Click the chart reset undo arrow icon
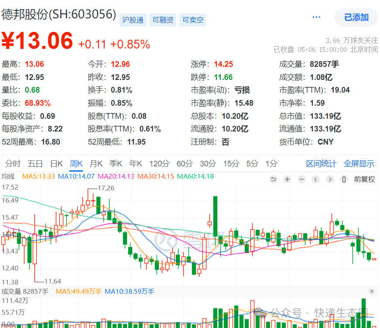Screen dimensions: 380x328 click(x=274, y=179)
